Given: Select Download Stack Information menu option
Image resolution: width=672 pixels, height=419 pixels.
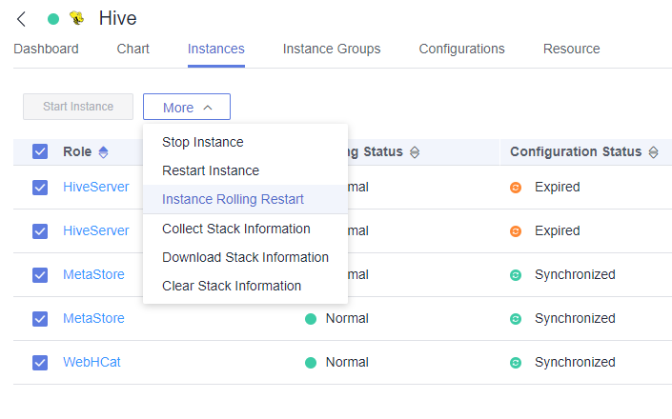Looking at the screenshot, I should tap(245, 258).
